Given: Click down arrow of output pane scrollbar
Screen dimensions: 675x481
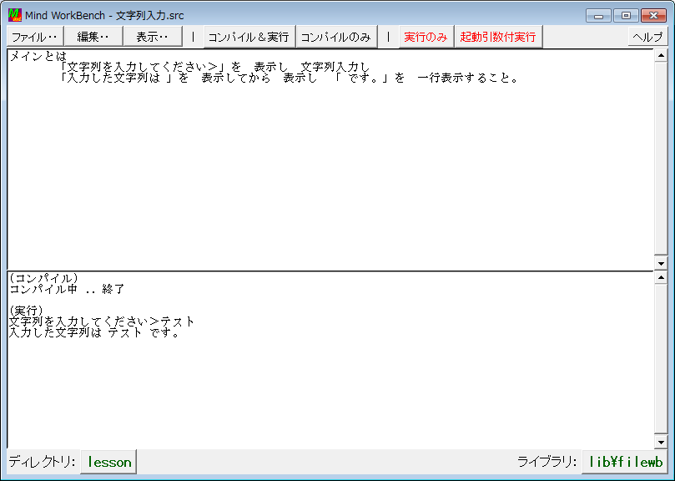Looking at the screenshot, I should [x=661, y=442].
